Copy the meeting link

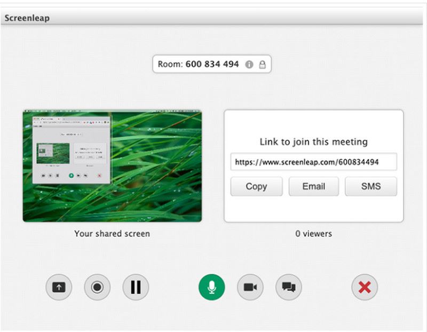(256, 187)
